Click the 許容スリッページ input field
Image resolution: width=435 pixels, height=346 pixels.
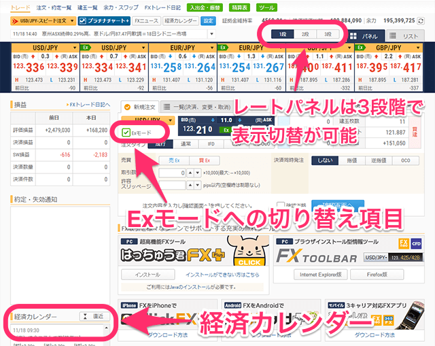tap(172, 185)
